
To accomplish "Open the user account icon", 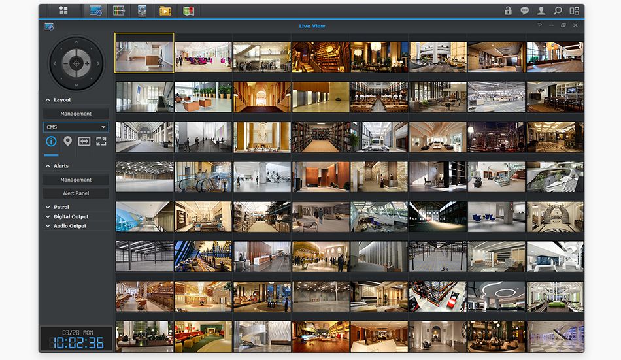I will [x=541, y=10].
